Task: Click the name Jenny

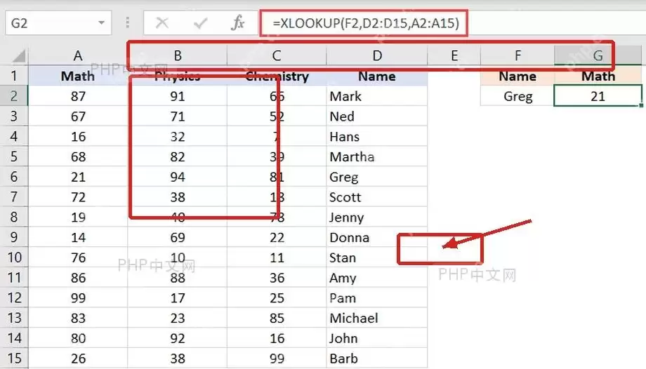Action: pos(346,217)
